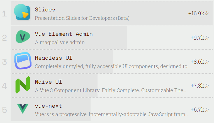Click Headless UI's +8.6k star count

pos(200,62)
